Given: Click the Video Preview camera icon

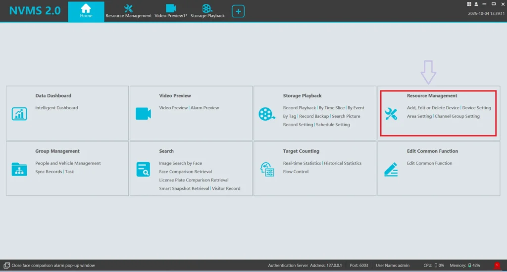Looking at the screenshot, I should point(143,114).
